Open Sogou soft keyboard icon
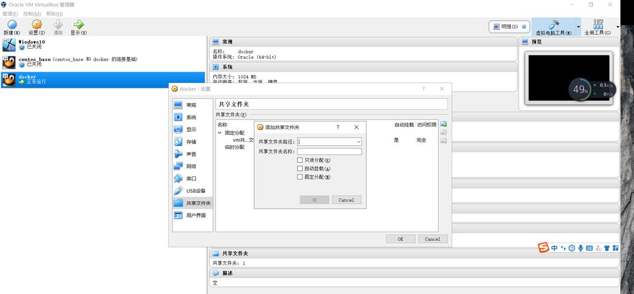This screenshot has height=294, width=634. [x=589, y=248]
